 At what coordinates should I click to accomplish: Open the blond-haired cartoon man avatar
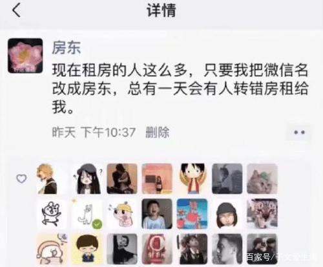[52, 178]
